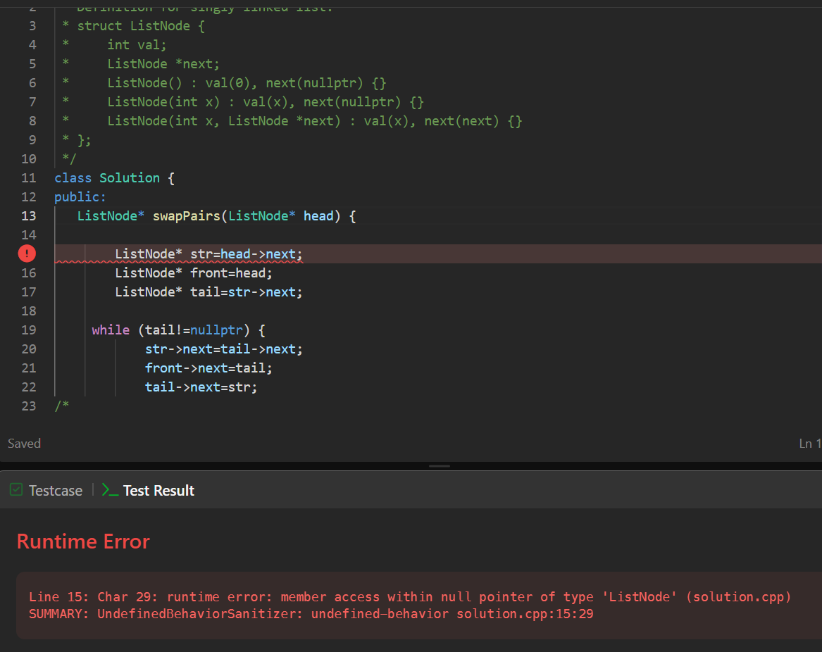Click line number 19 in the gutter
Viewport: 822px width, 652px height.
click(x=29, y=330)
